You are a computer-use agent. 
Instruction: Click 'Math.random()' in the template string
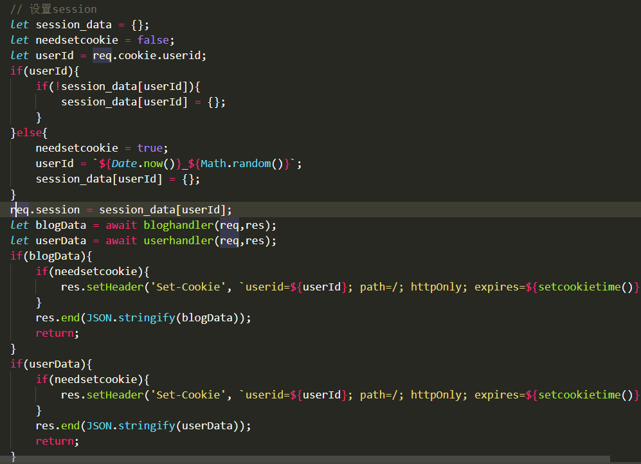pyautogui.click(x=242, y=163)
